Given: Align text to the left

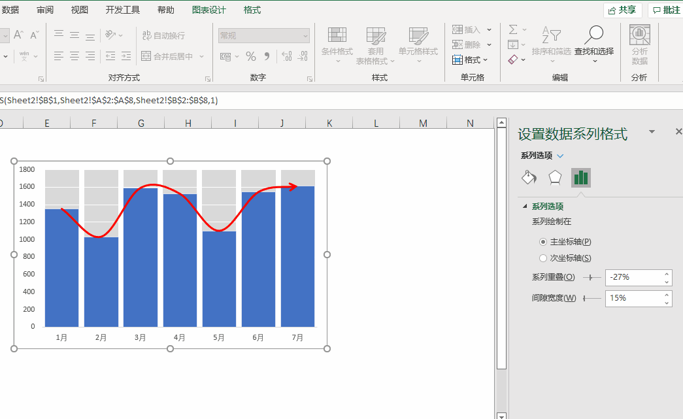Looking at the screenshot, I should click(59, 56).
